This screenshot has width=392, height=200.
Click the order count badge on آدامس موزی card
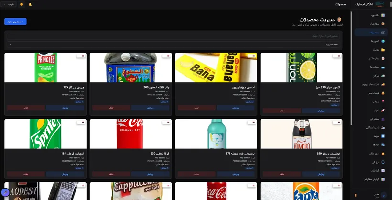[250, 102]
